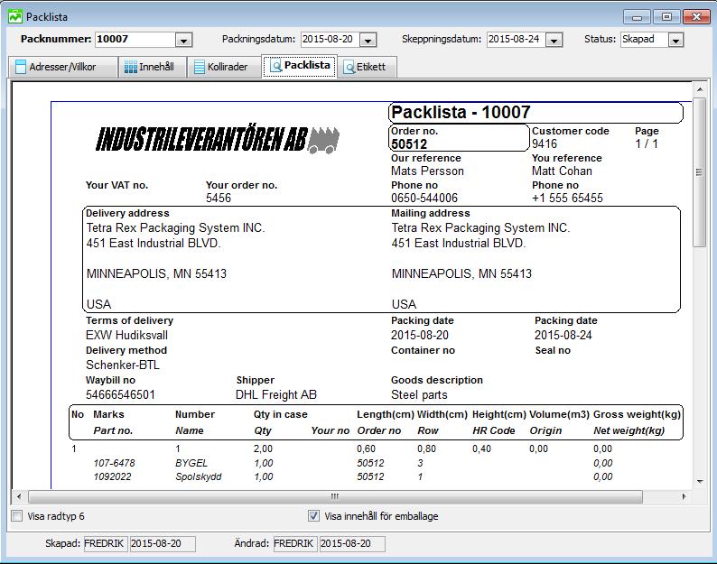
Task: Click the Packlista preview magnifier icon
Action: 275,66
